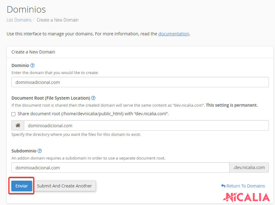
Task: Click the back arrow icon beside Return To Domains
Action: [223, 186]
